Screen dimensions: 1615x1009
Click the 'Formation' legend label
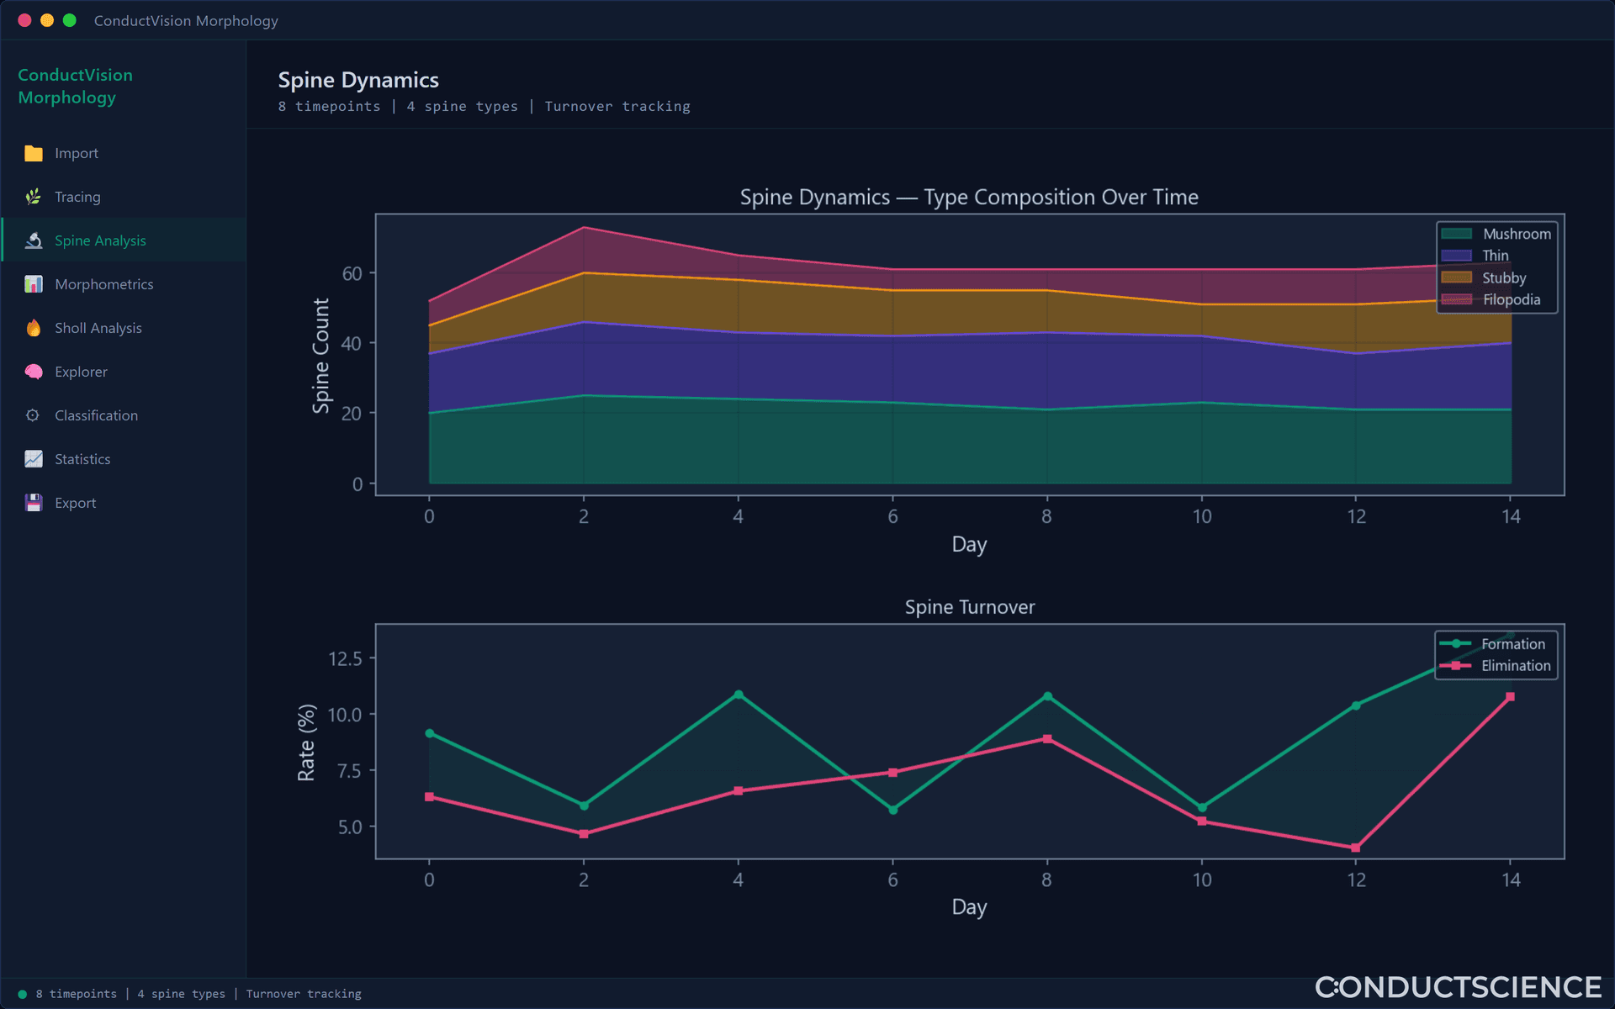pyautogui.click(x=1513, y=644)
